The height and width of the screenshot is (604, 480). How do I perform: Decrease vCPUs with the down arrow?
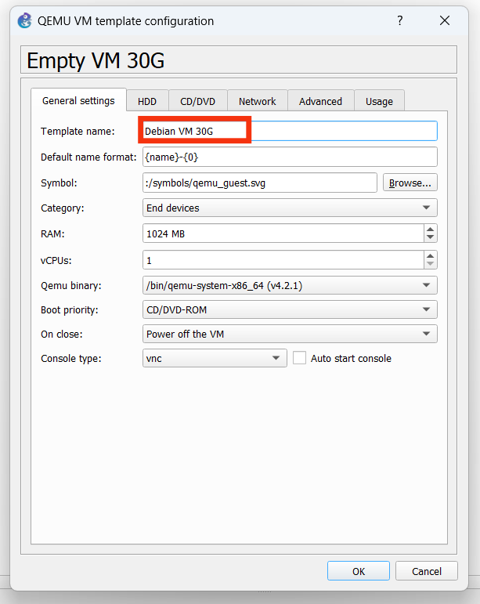coord(430,264)
